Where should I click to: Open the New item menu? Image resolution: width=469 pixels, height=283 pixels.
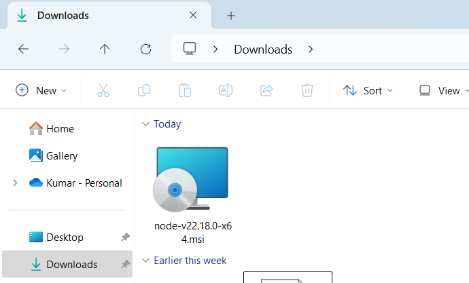(41, 90)
